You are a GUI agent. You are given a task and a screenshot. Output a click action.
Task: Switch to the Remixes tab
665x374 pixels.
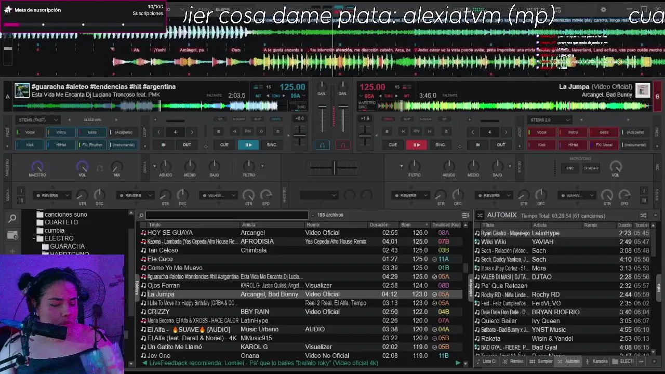[513, 362]
